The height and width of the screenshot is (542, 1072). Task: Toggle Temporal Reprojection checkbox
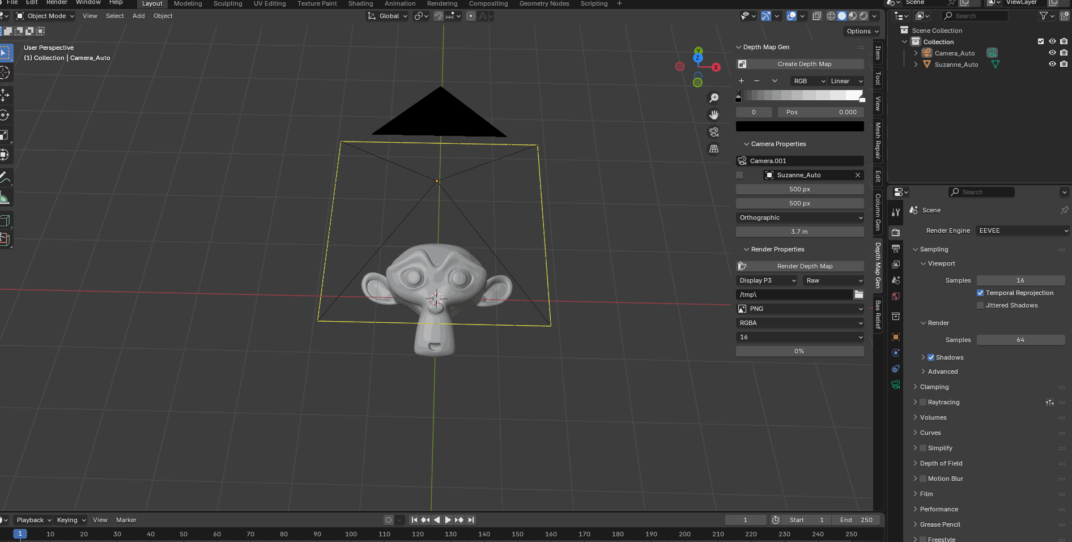coord(980,293)
